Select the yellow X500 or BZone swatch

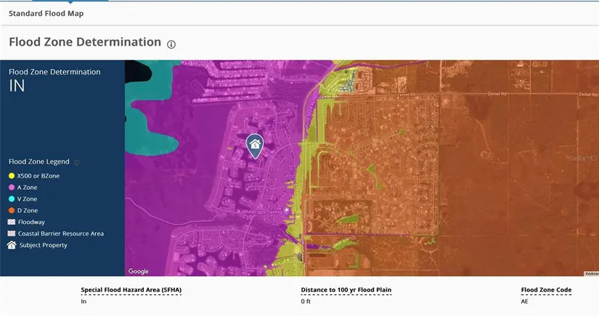pos(12,175)
